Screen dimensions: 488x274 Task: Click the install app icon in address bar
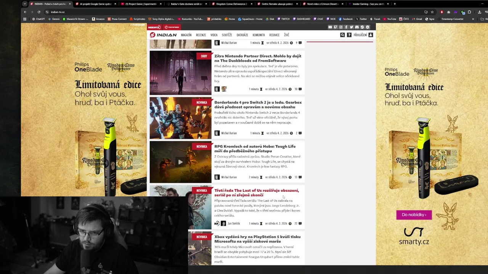tap(426, 12)
